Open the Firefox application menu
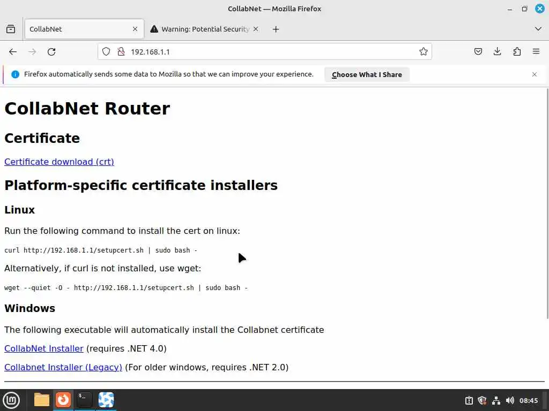This screenshot has height=411, width=549. [536, 52]
